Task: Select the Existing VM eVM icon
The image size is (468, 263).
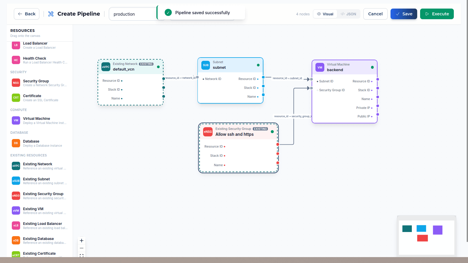Action: [16, 210]
